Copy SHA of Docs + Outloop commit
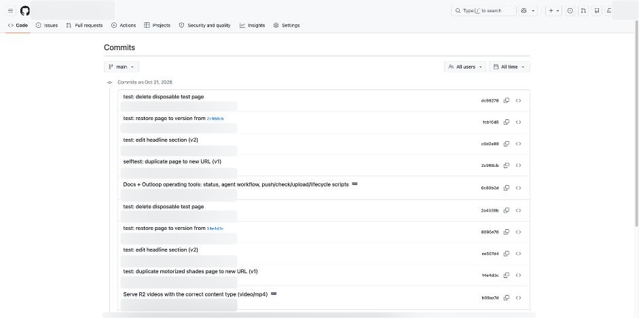 point(506,188)
